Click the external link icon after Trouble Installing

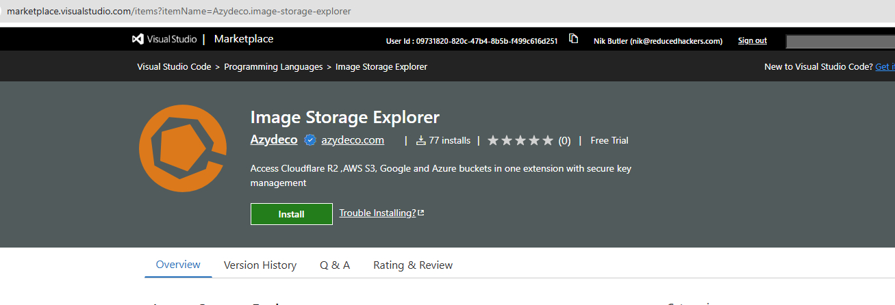(421, 213)
